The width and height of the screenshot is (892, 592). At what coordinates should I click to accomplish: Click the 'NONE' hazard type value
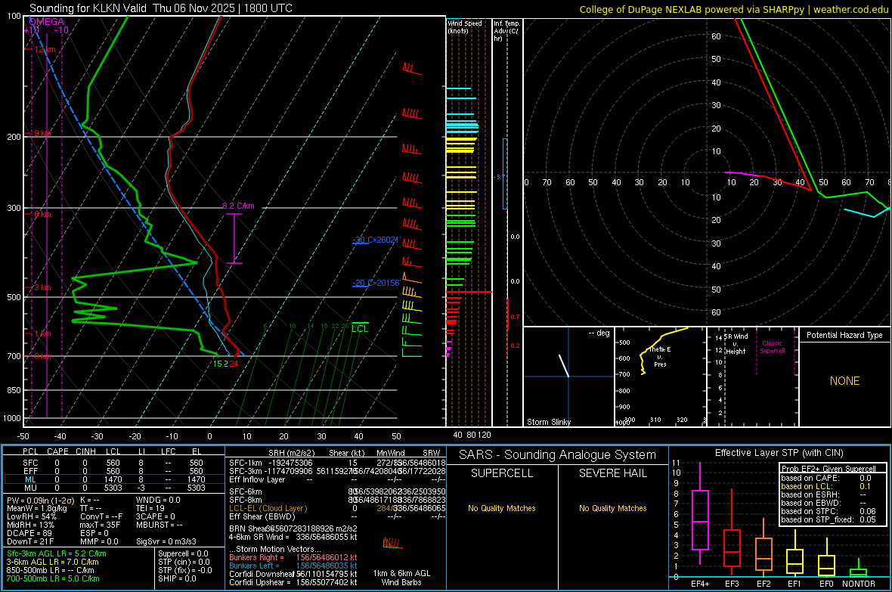pos(844,381)
